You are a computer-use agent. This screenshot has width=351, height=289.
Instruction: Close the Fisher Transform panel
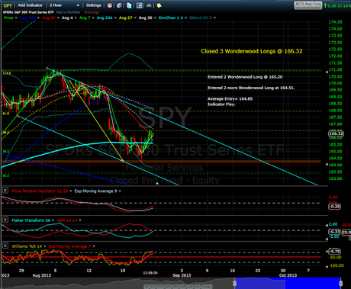click(x=5, y=220)
